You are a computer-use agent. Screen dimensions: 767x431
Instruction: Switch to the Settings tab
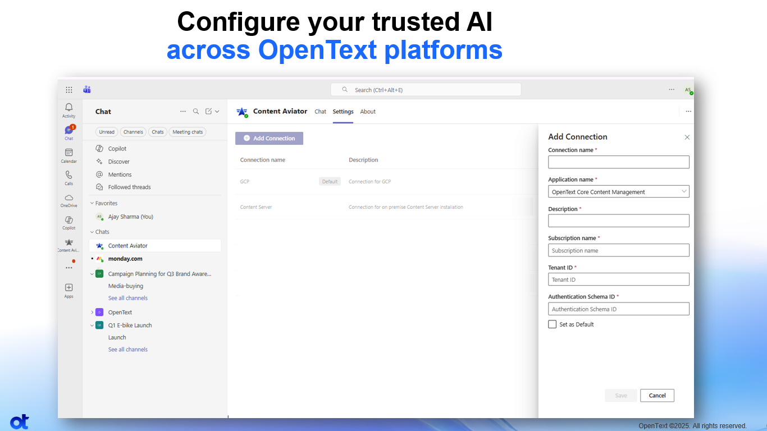[343, 112]
